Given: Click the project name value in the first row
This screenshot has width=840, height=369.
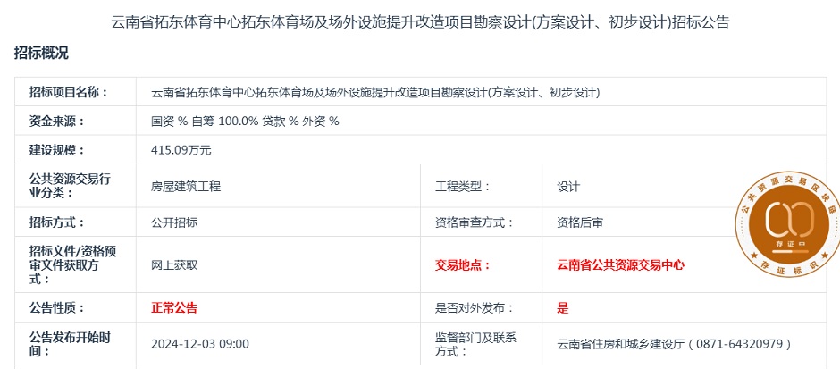Looking at the screenshot, I should point(375,92).
